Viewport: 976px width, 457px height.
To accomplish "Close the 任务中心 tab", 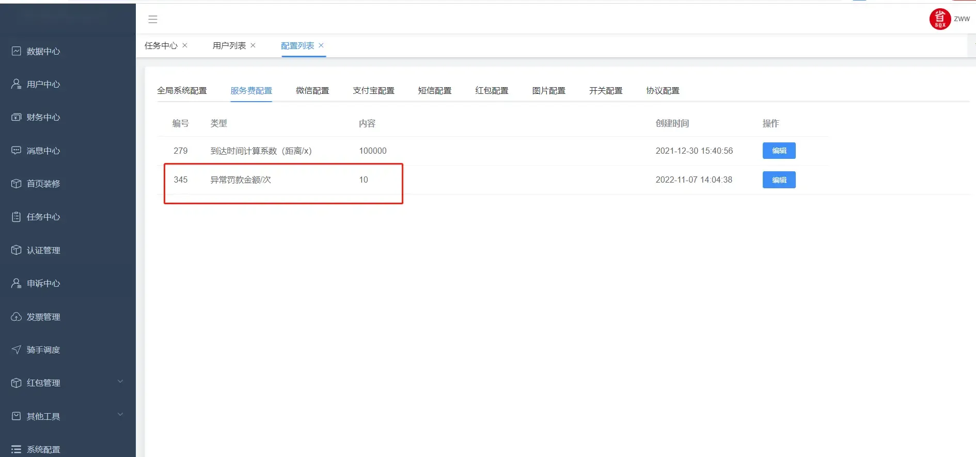I will coord(185,45).
